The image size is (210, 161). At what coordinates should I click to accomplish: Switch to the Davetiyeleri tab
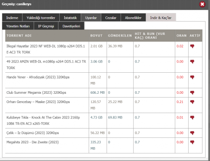coord(71,26)
